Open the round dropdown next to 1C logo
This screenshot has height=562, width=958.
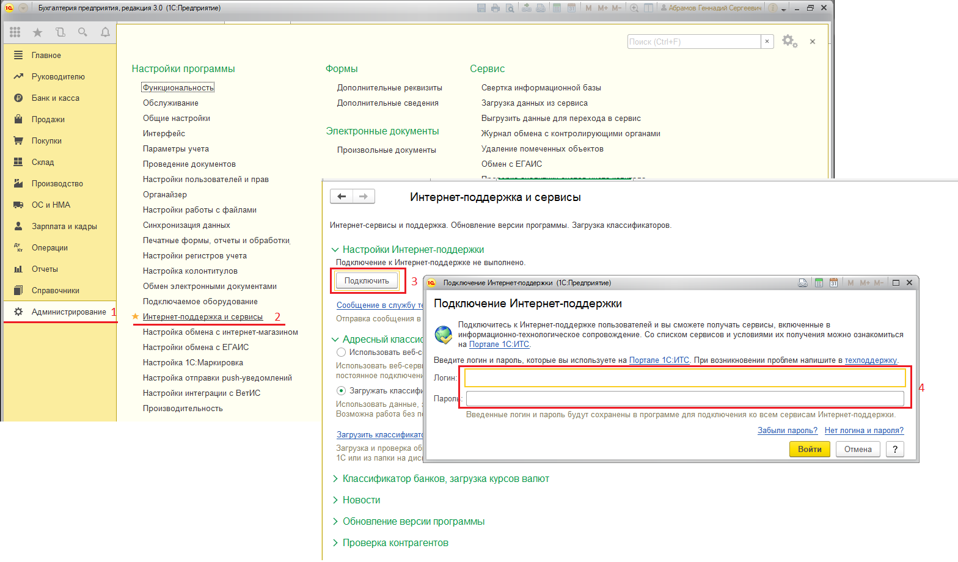[x=23, y=8]
